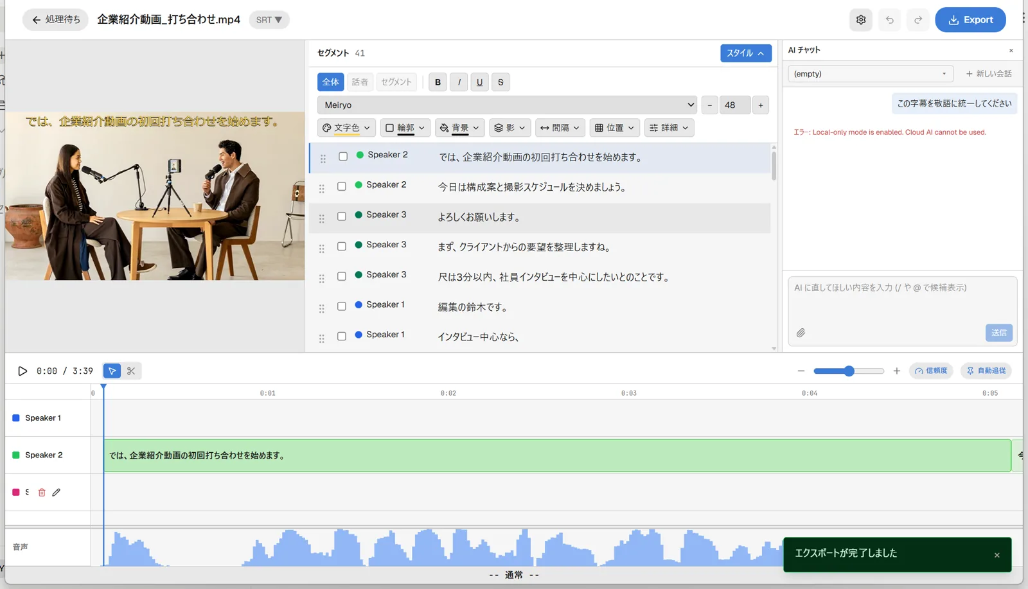Image resolution: width=1028 pixels, height=589 pixels.
Task: Tick the checkbox for 今日は構成案 segment
Action: [x=342, y=186]
